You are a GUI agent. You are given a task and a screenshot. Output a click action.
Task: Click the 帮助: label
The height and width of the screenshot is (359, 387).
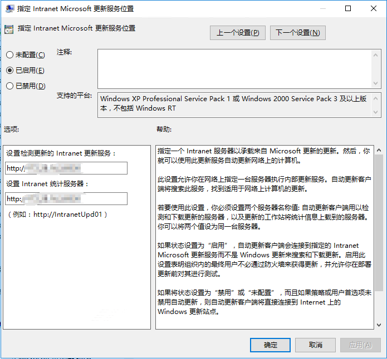164,129
